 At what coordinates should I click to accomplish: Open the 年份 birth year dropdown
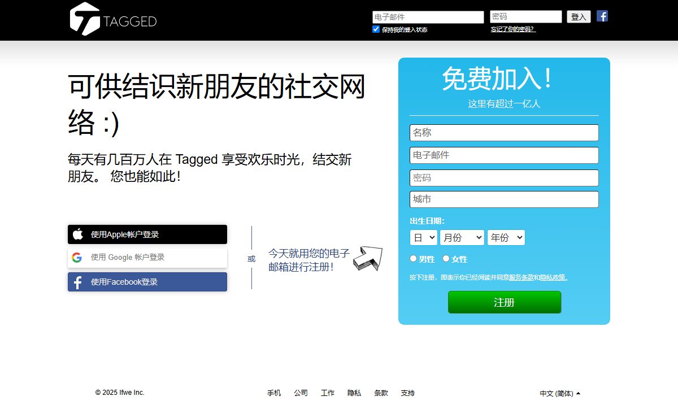506,238
